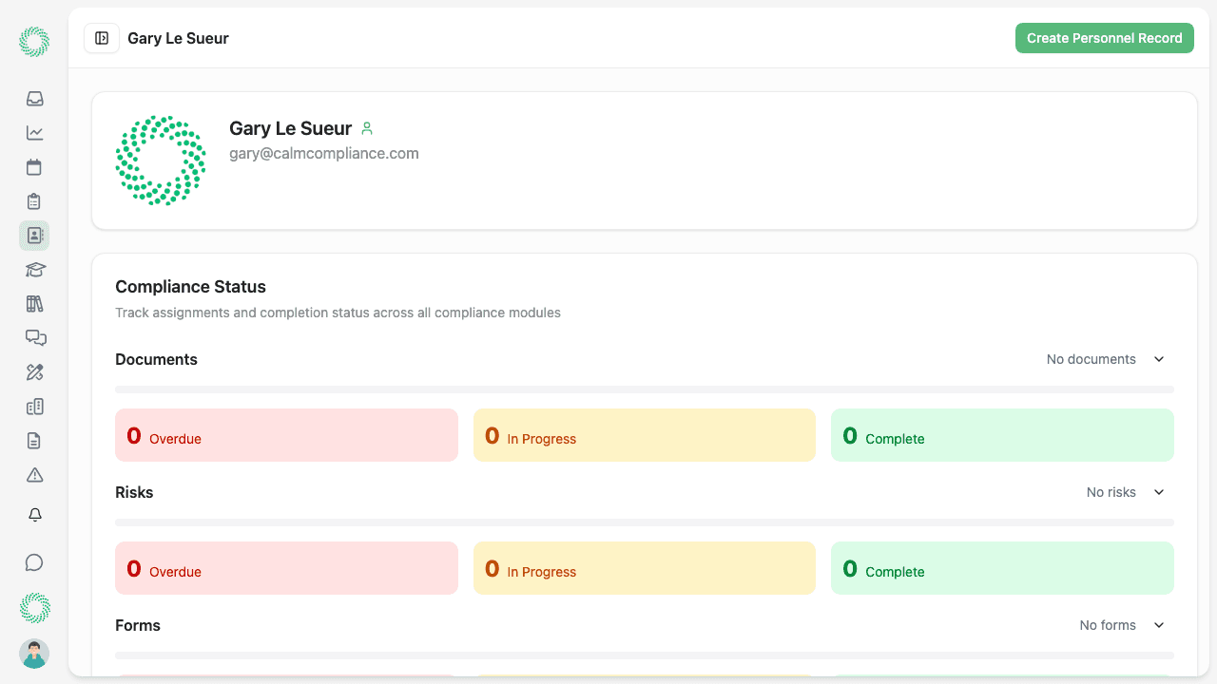Image resolution: width=1217 pixels, height=684 pixels.
Task: Select the analytics chart icon
Action: tap(34, 133)
